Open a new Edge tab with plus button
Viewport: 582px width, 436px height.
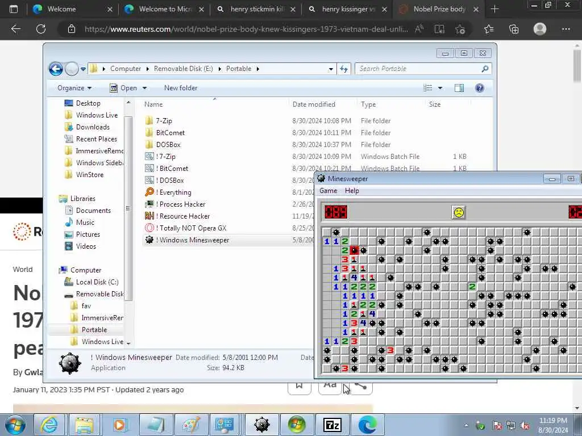pos(495,9)
